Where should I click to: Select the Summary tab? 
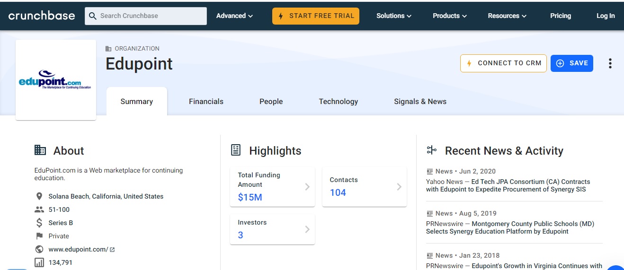137,101
